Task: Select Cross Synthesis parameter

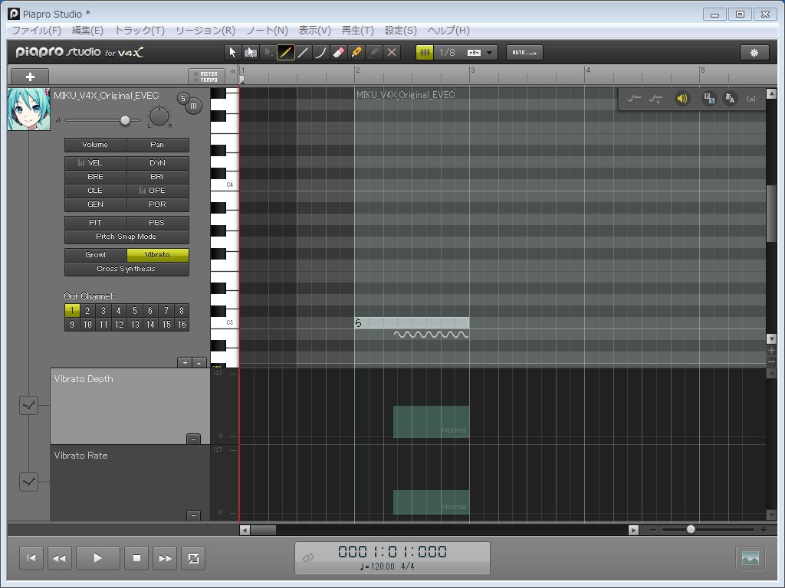Action: (x=126, y=269)
